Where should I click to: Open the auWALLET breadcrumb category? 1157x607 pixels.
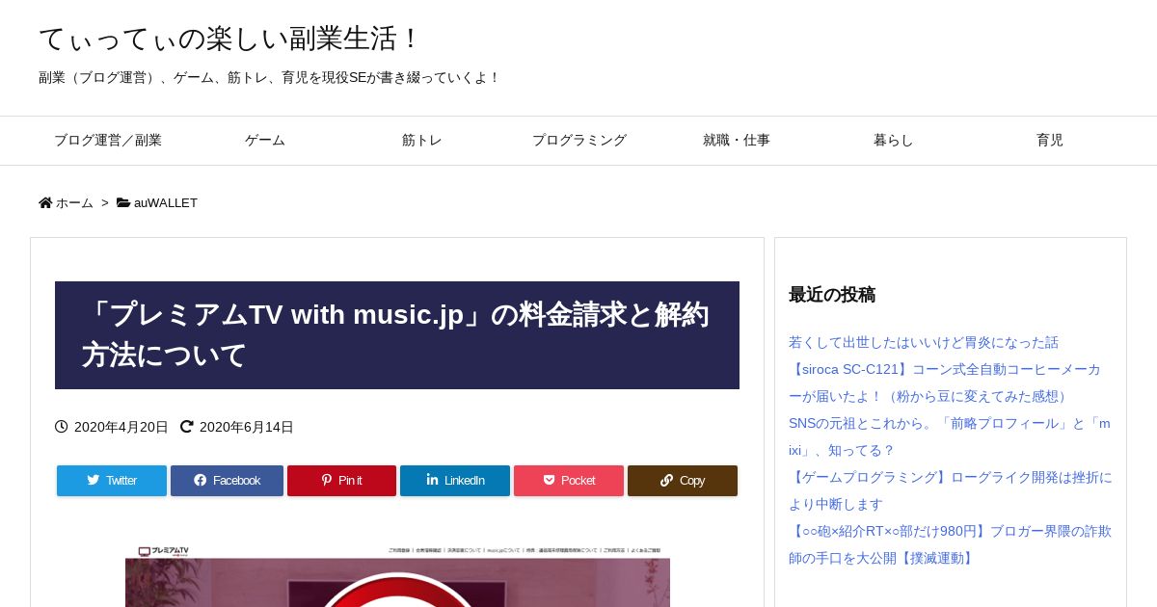pos(166,203)
